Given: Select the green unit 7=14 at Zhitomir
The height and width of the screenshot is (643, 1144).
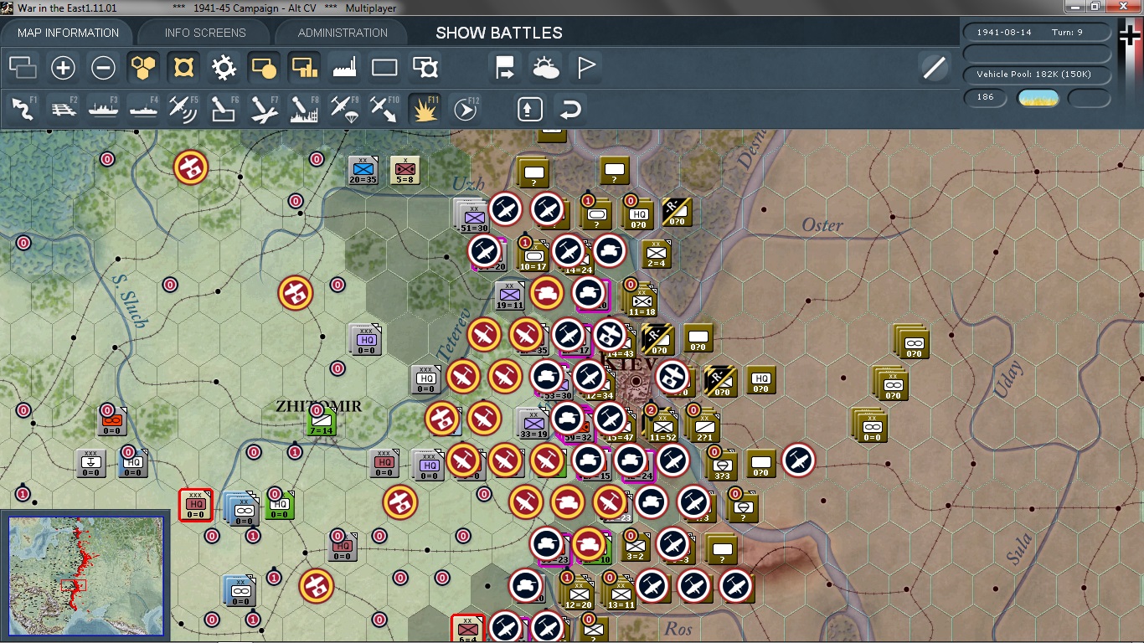Looking at the screenshot, I should point(321,421).
